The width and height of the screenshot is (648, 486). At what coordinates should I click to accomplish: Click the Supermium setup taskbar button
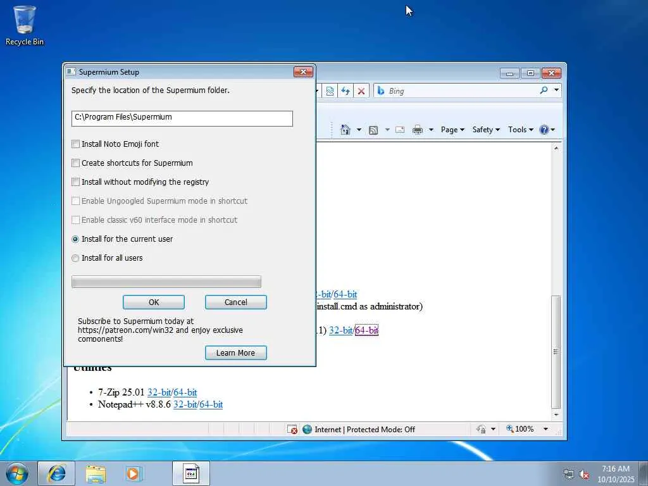(191, 473)
